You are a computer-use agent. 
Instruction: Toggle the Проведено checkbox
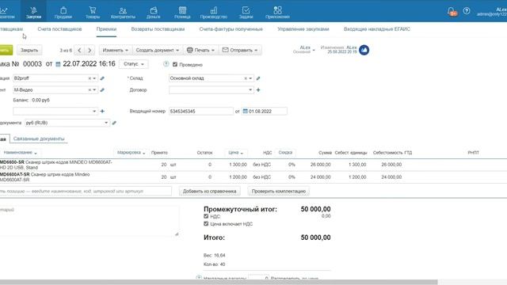tap(175, 65)
